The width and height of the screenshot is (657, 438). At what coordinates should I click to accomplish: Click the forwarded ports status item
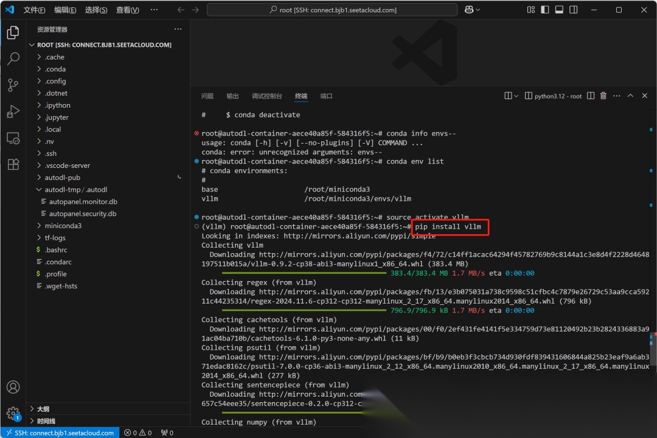167,433
